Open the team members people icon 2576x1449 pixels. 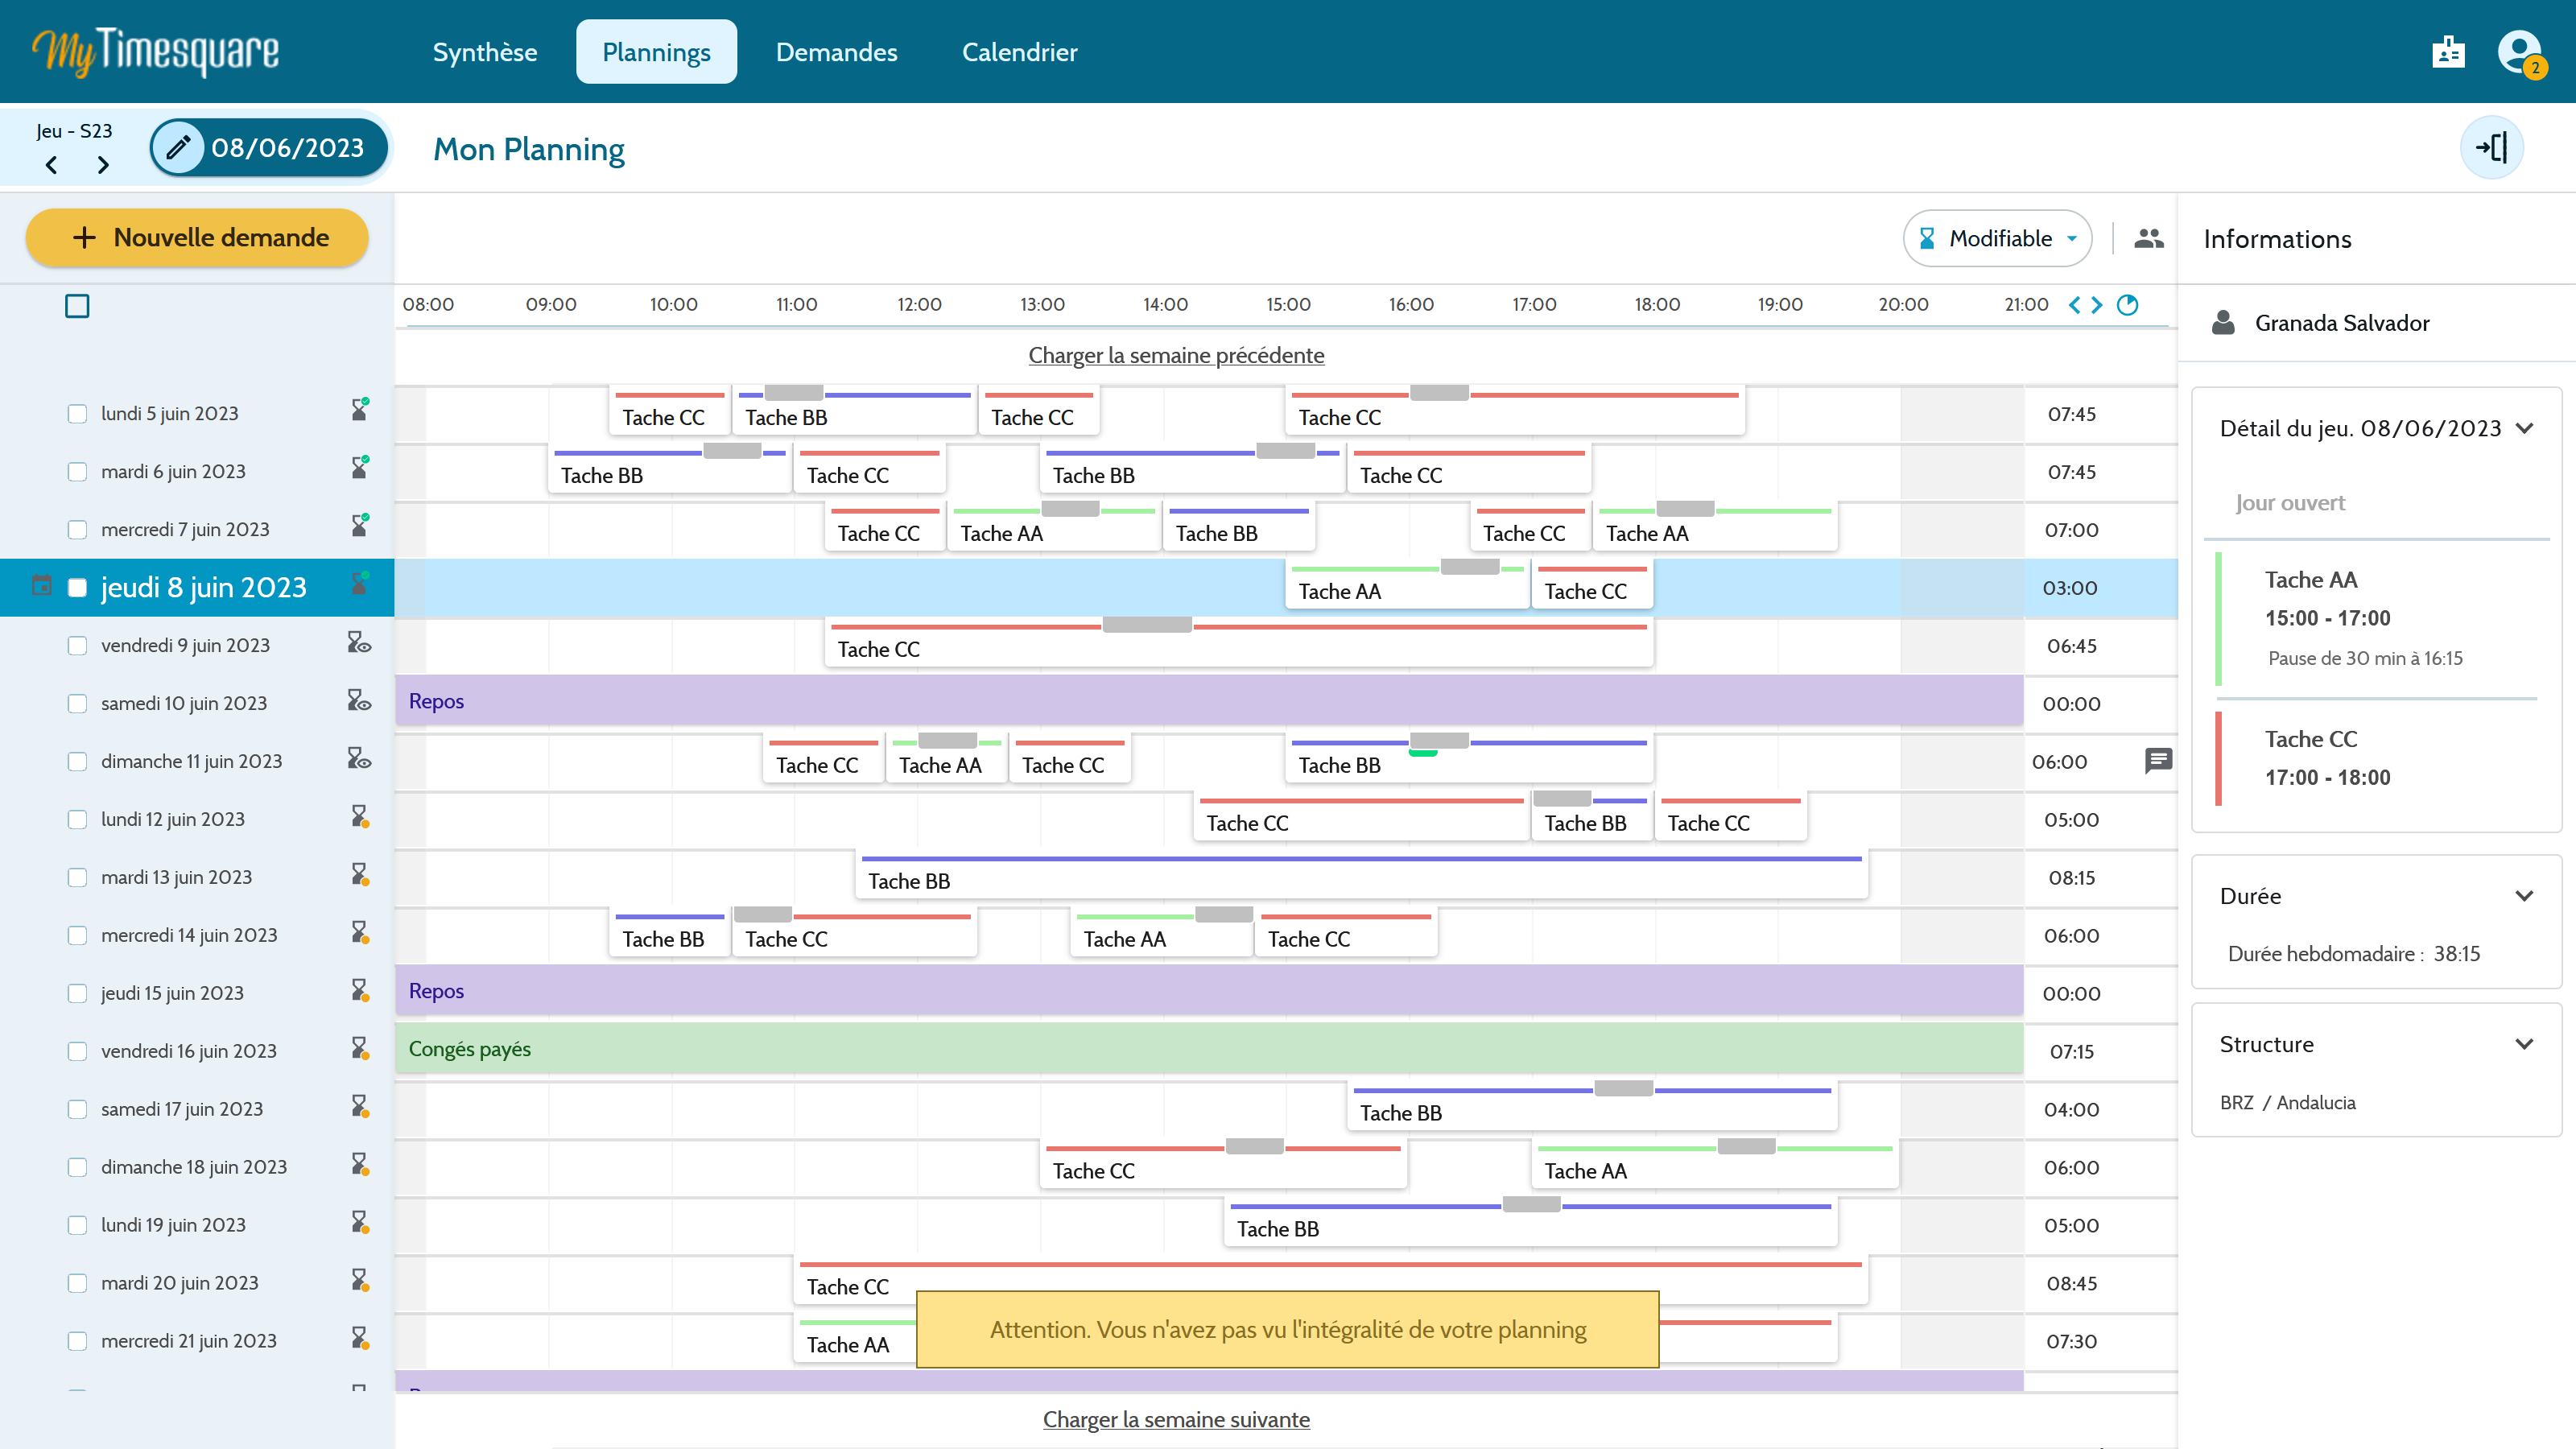tap(2148, 238)
